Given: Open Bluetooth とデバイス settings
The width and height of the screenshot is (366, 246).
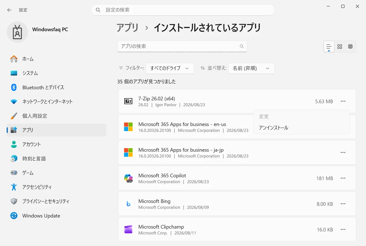Looking at the screenshot, I should tap(56, 87).
